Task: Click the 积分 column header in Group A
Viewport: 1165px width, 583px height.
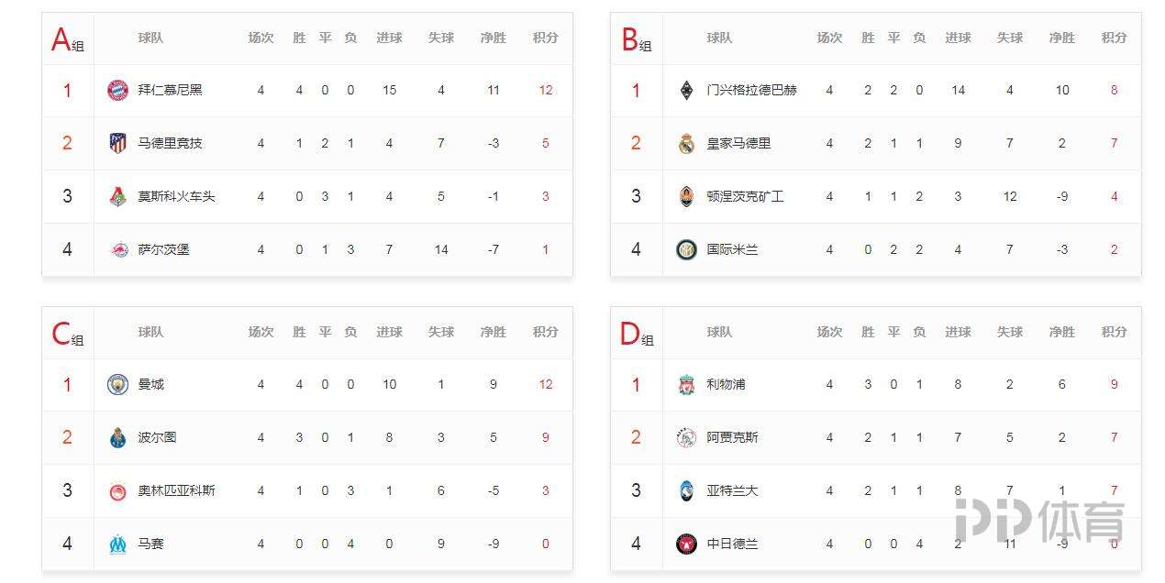Action: pos(546,38)
